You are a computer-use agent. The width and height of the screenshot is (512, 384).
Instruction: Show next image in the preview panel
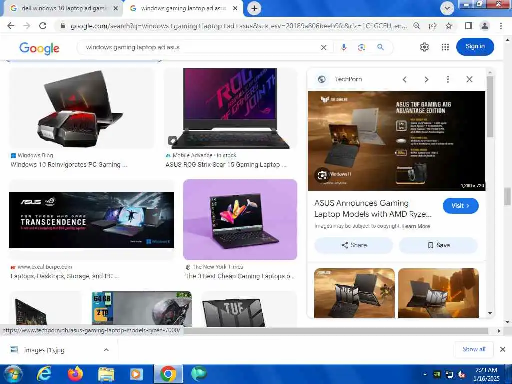(426, 79)
